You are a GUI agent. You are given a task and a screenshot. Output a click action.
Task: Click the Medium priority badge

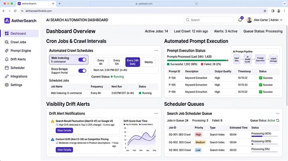point(200,142)
